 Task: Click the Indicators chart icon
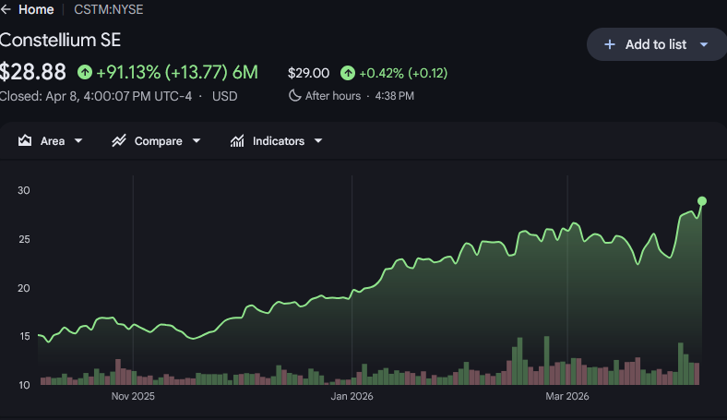click(237, 140)
